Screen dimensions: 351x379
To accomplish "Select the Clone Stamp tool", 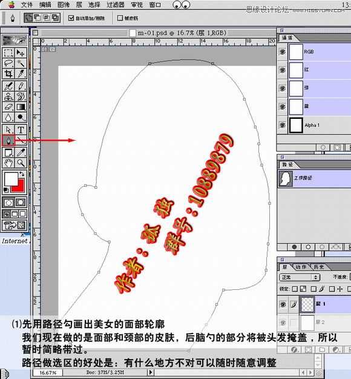I will pos(8,96).
